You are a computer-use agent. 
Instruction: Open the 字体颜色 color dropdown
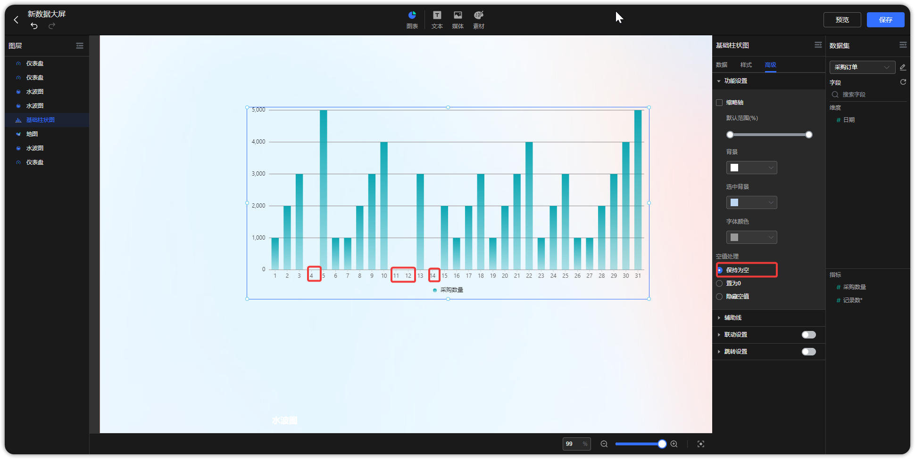pos(752,237)
